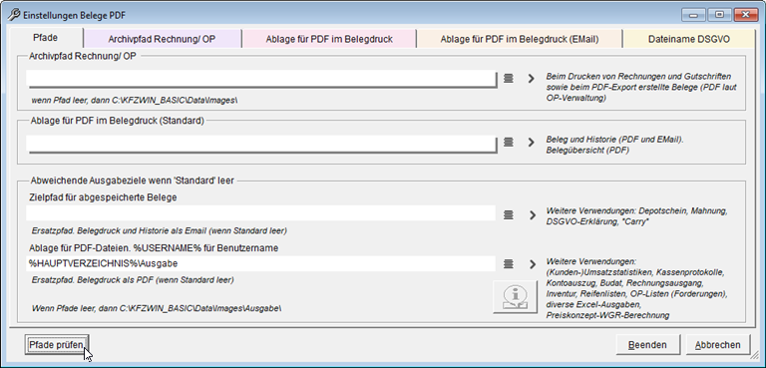Focus the Ablage für PDF im Belegdruck (Standard) field
This screenshot has height=368, width=766.
coord(262,144)
